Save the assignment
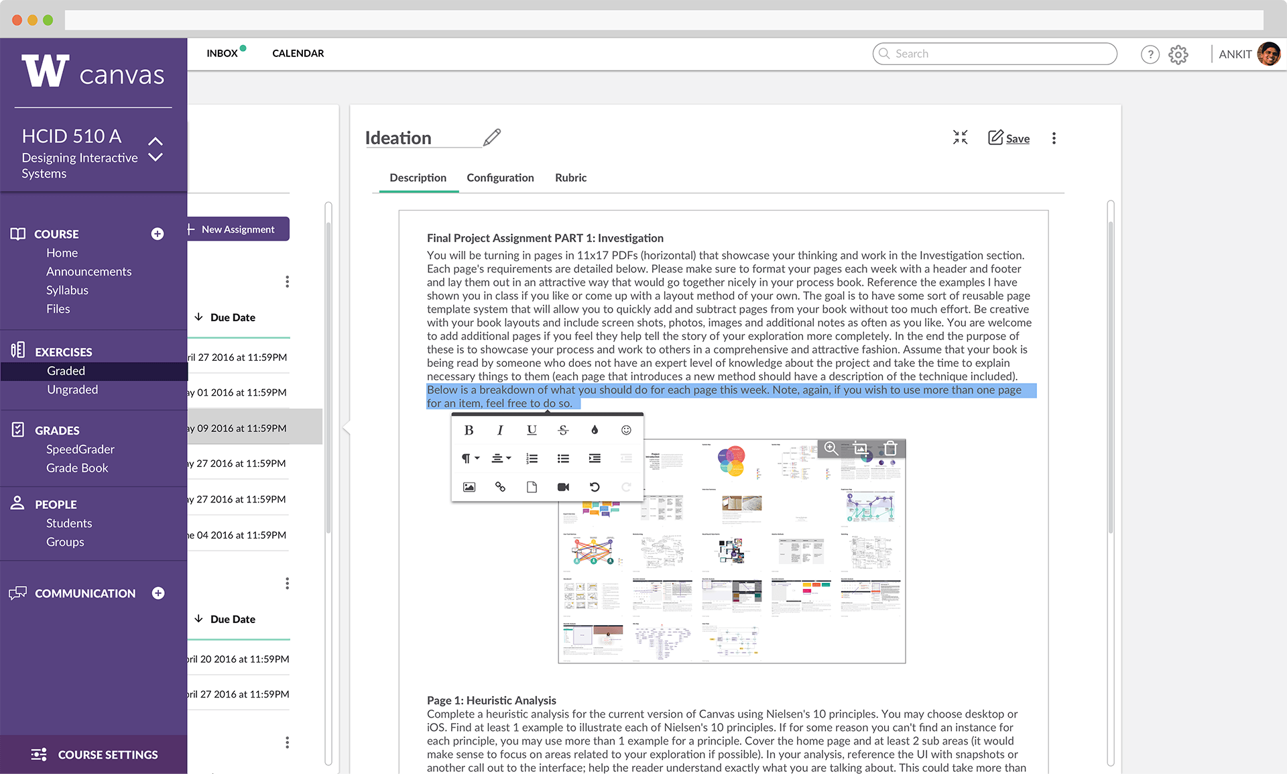1287x774 pixels. (x=1009, y=138)
